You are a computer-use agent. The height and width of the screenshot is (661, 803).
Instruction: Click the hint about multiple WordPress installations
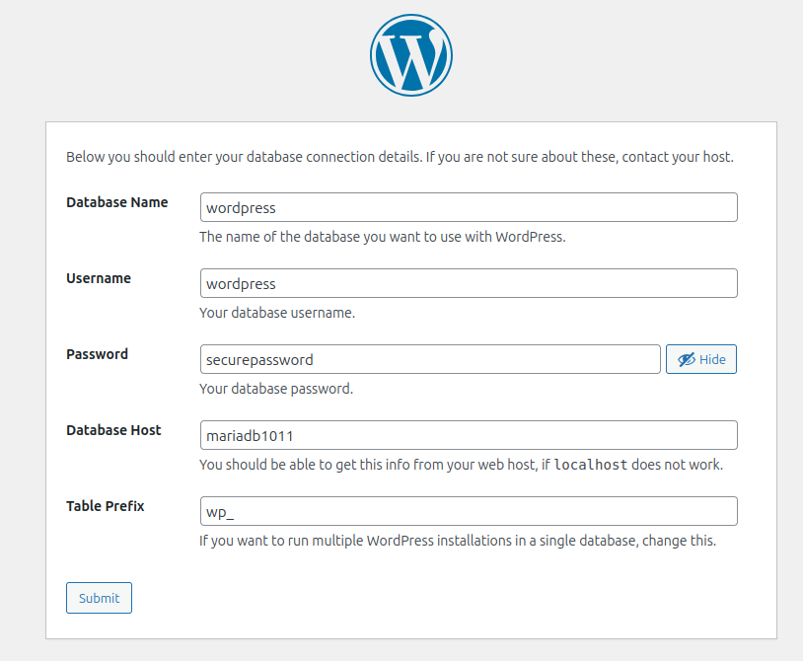click(458, 541)
